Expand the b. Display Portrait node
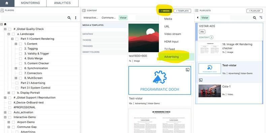 [x=9, y=93]
